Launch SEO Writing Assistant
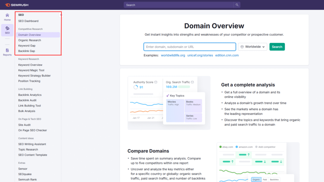This screenshot has height=182, width=324. point(32,144)
